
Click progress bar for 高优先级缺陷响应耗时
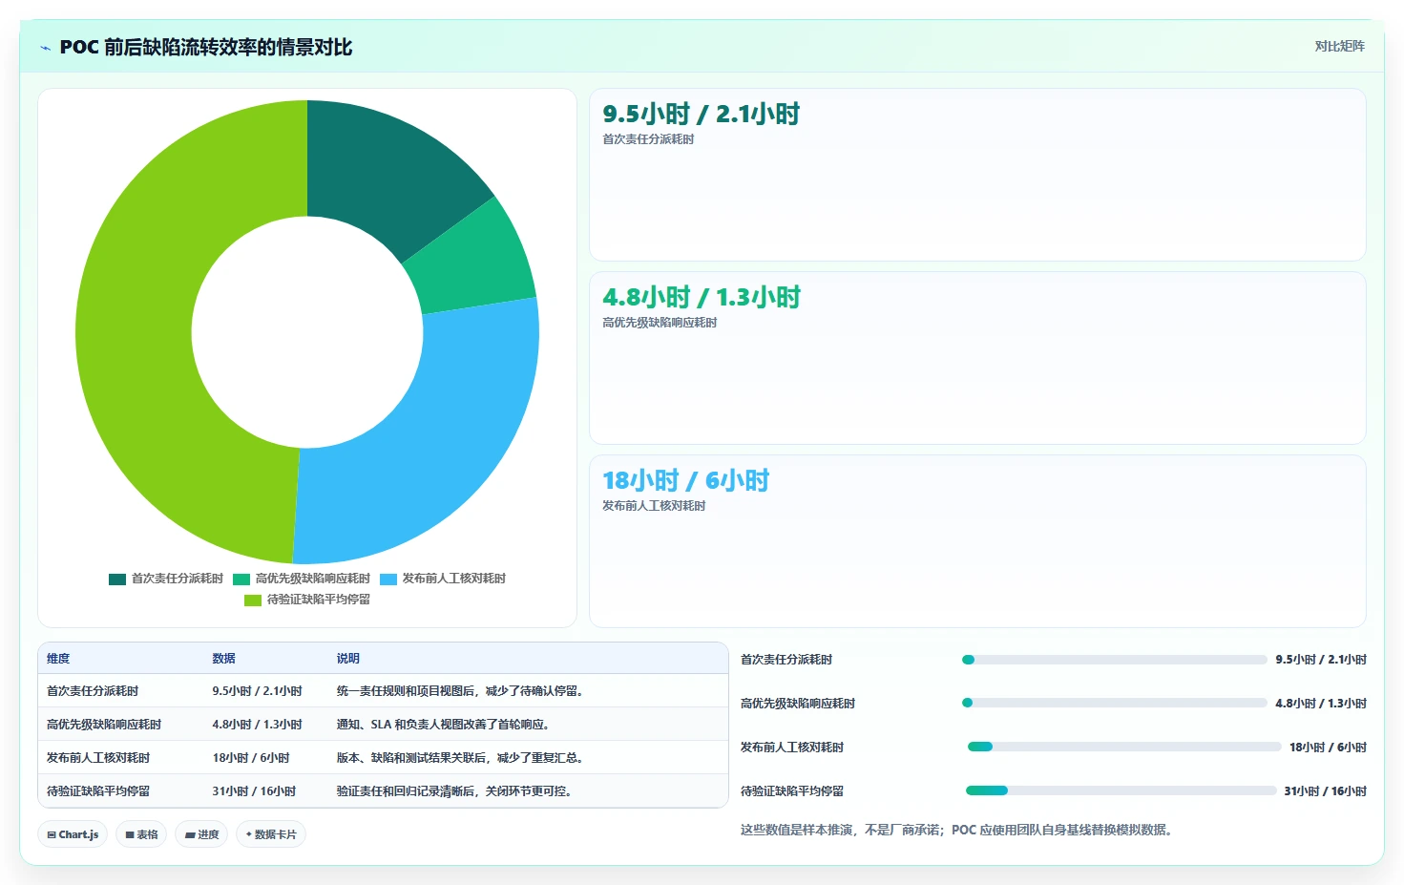1114,704
